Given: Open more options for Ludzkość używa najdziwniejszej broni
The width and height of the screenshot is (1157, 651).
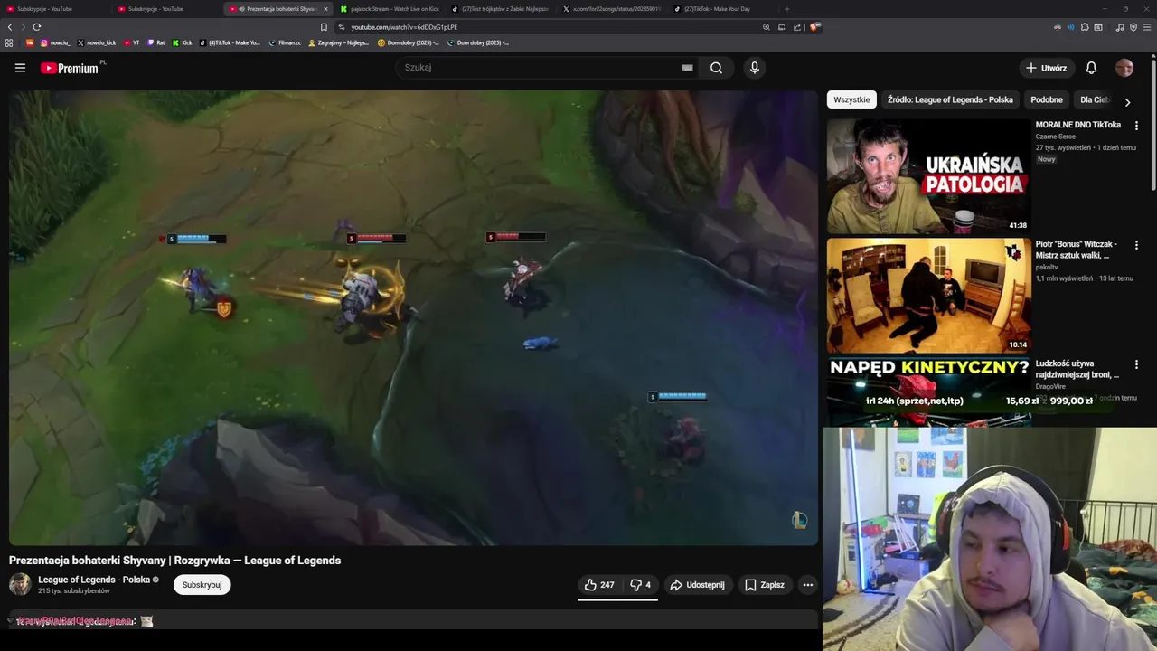Looking at the screenshot, I should pos(1136,364).
